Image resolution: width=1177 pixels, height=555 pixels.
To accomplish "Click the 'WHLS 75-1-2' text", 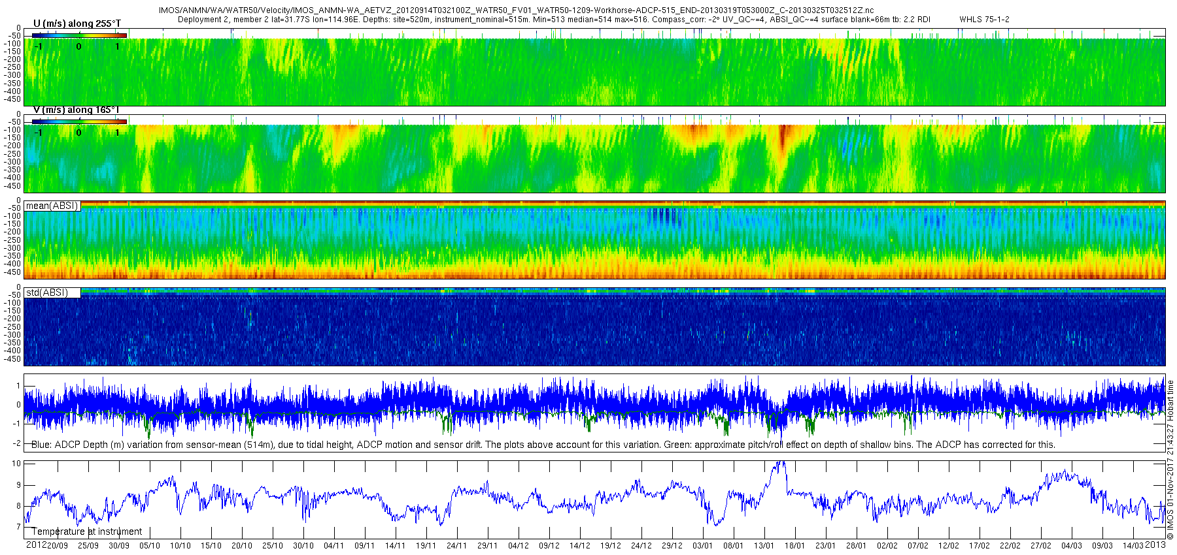I will [x=984, y=19].
